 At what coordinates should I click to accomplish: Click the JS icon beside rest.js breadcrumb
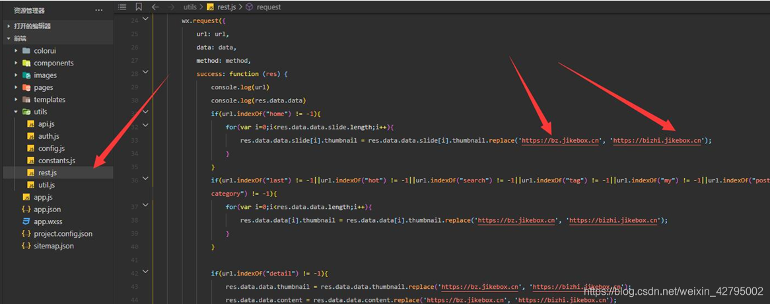point(211,7)
